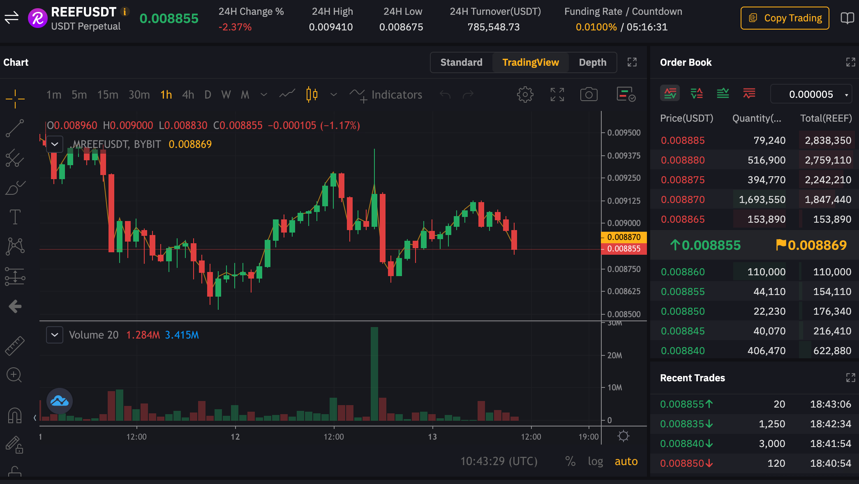Screen dimensions: 859x484
Task: Redo the last chart action
Action: pyautogui.click(x=468, y=95)
